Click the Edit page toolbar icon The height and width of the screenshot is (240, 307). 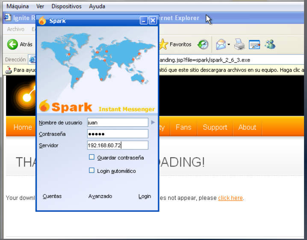[x=254, y=44]
